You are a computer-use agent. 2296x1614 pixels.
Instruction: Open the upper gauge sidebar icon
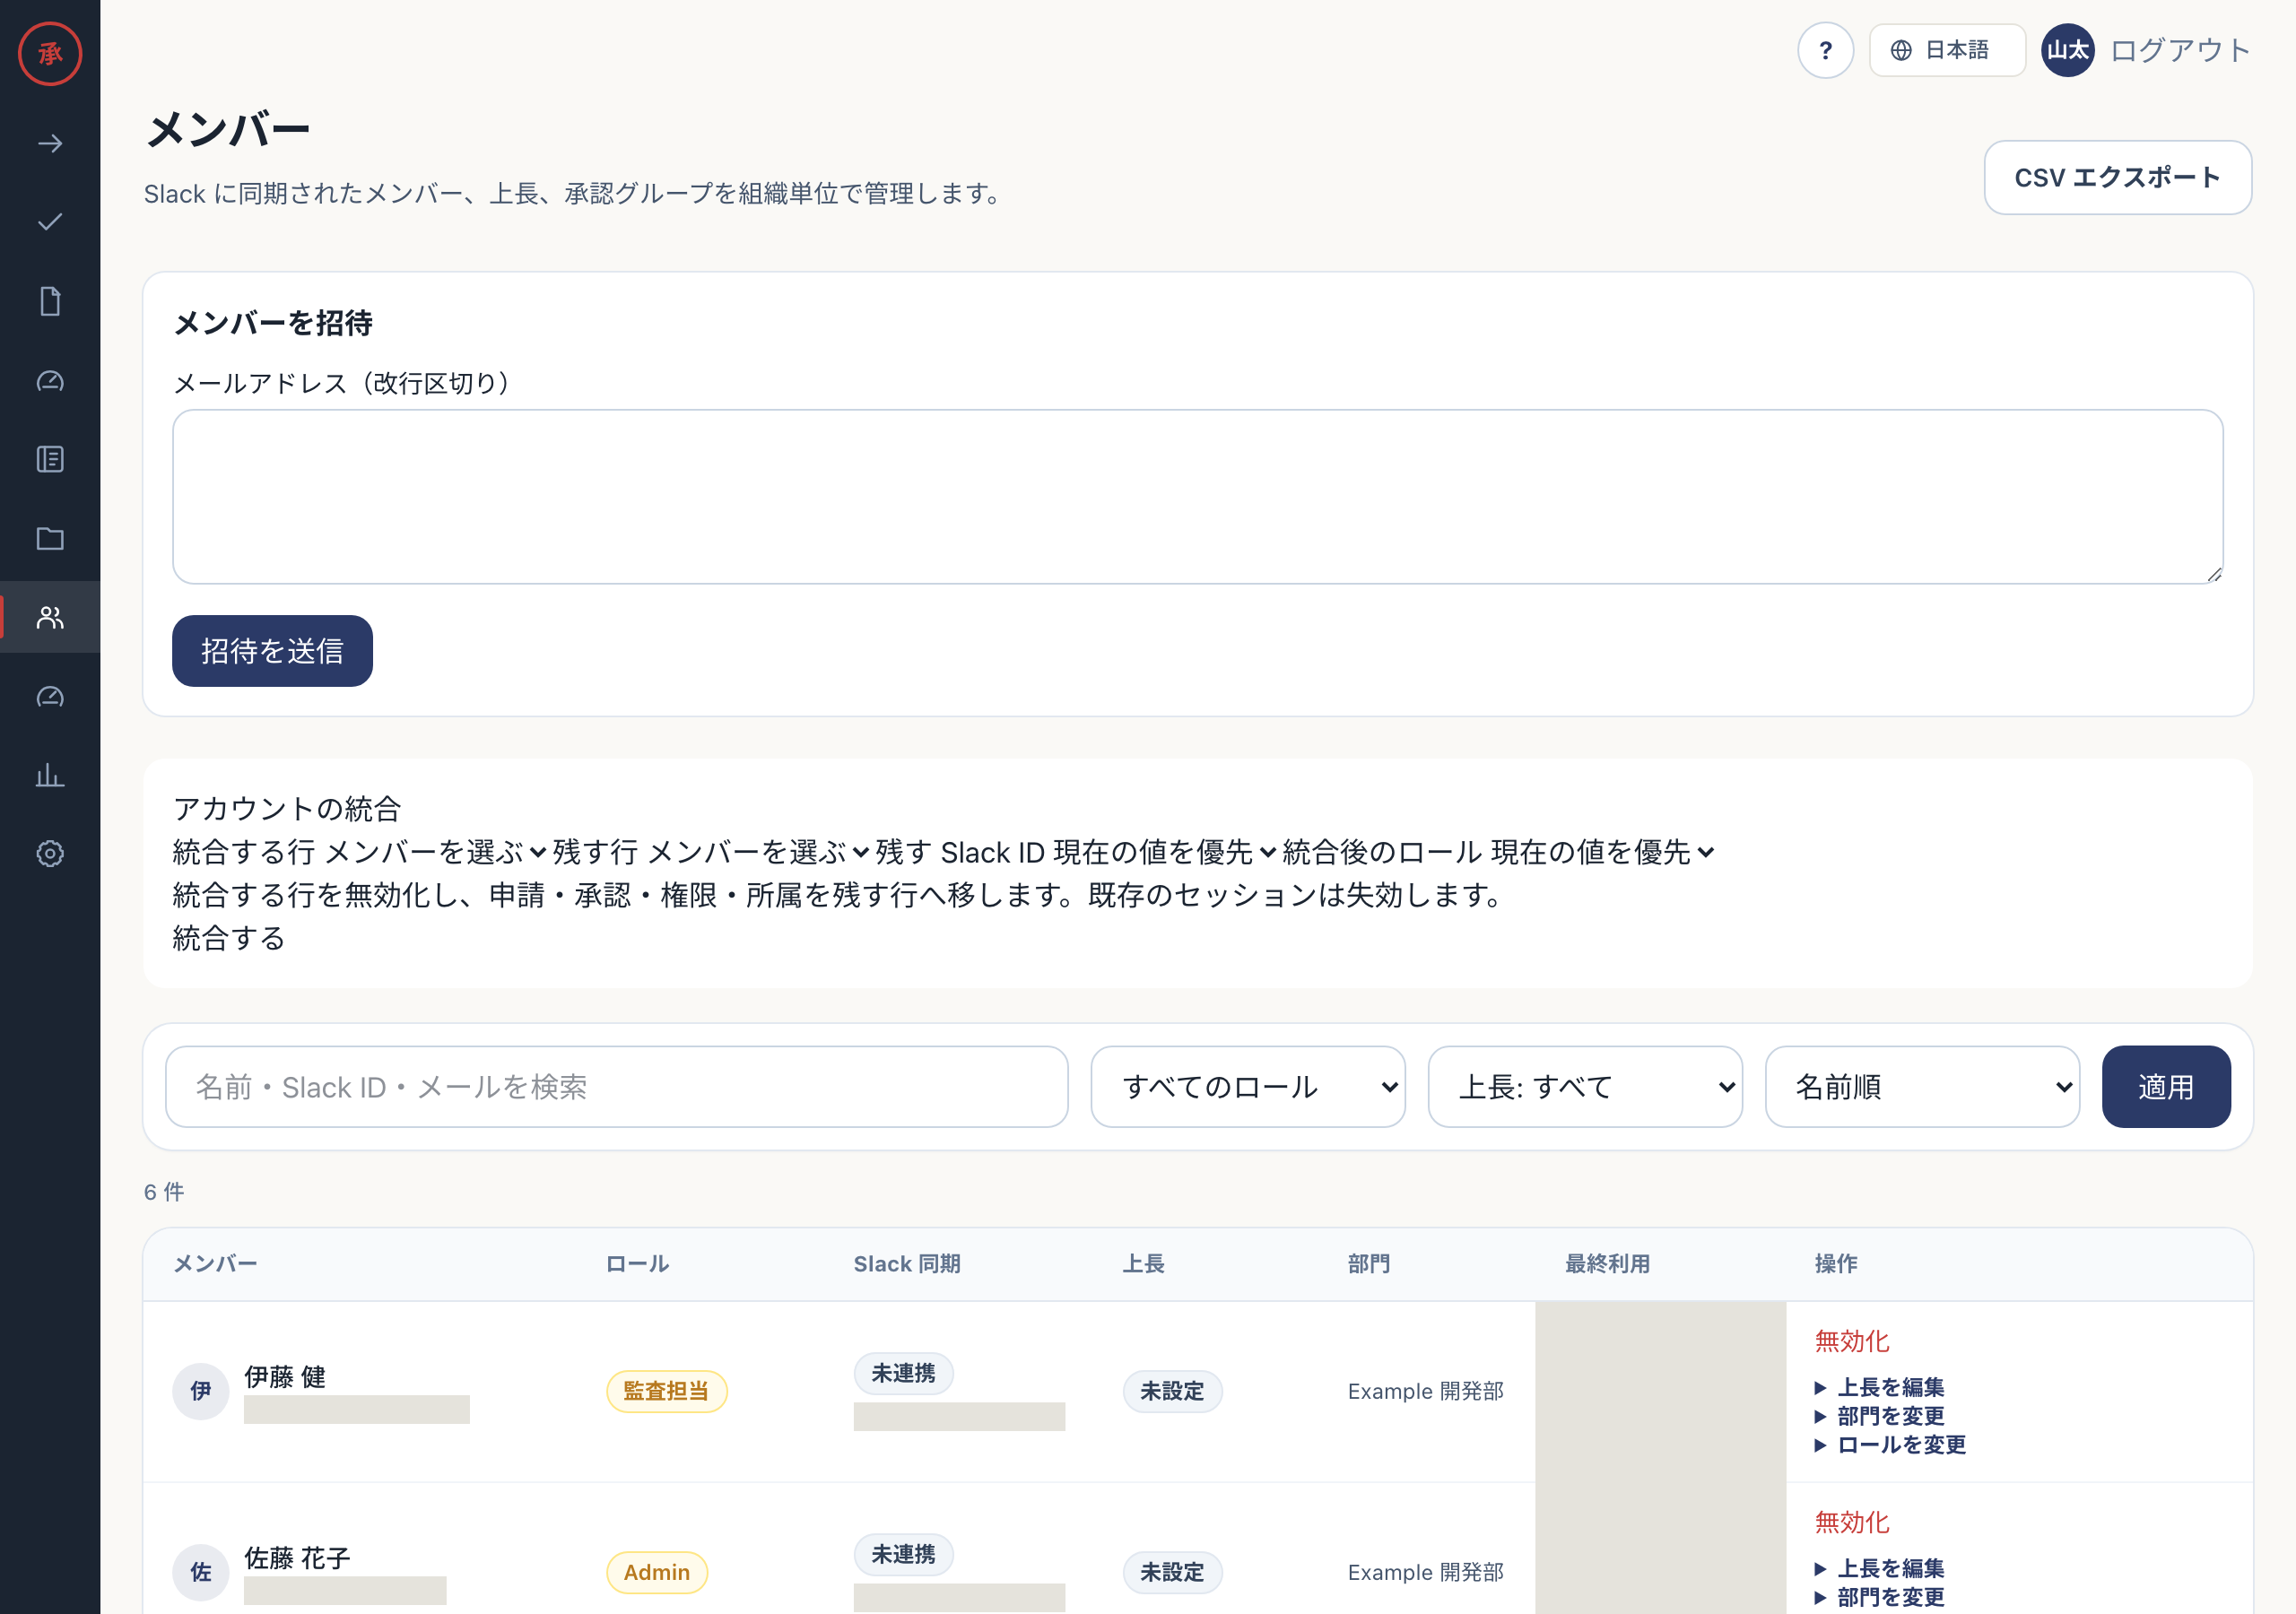(50, 381)
